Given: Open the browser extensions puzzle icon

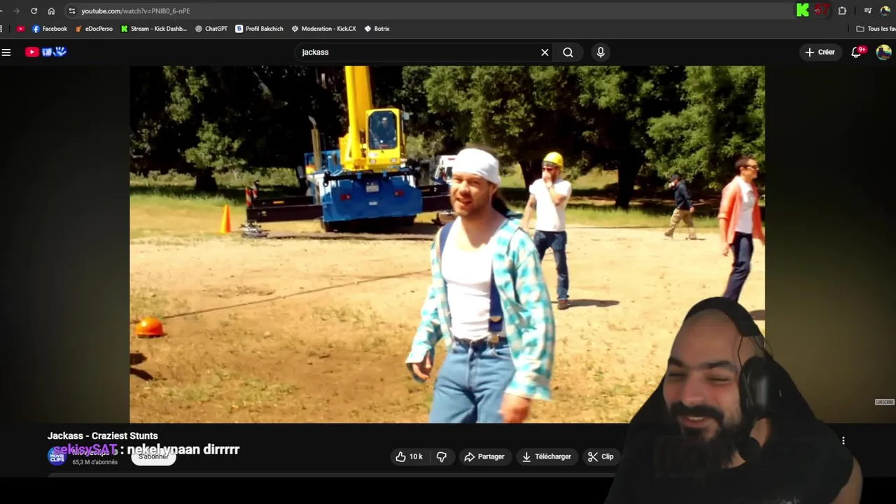Looking at the screenshot, I should coord(842,11).
